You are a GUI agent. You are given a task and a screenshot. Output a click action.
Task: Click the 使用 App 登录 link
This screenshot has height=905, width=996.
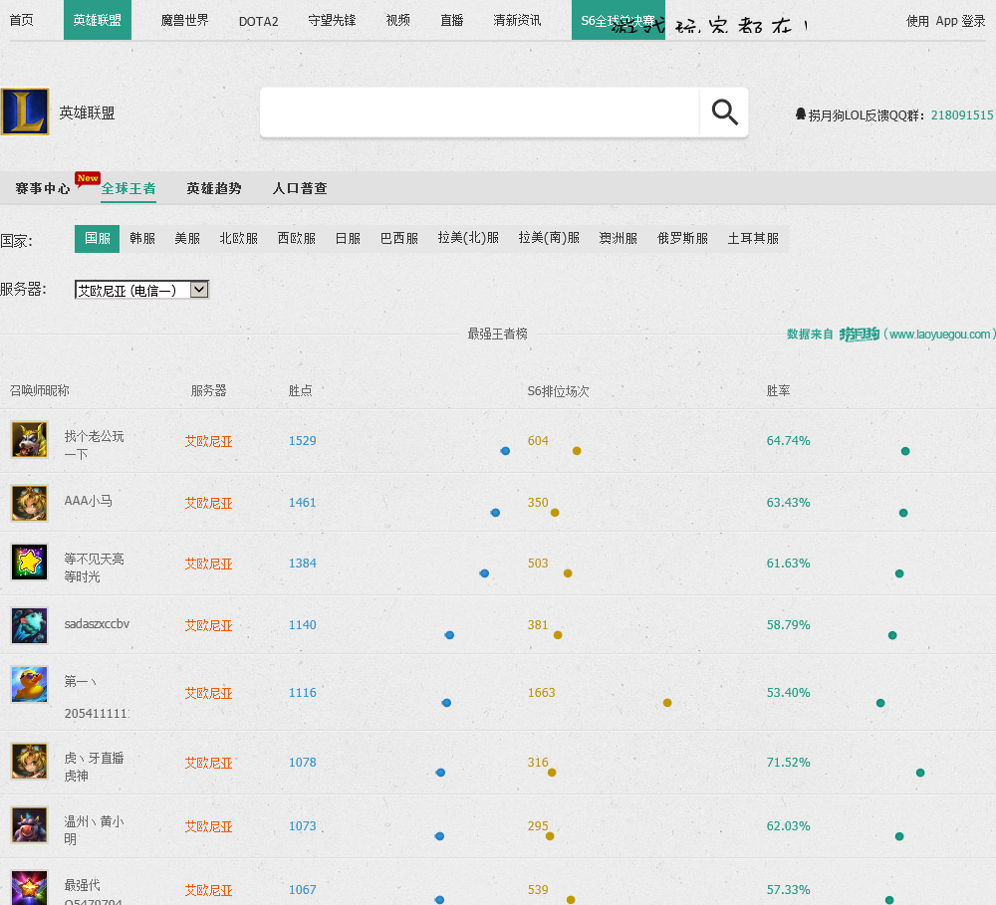(946, 21)
